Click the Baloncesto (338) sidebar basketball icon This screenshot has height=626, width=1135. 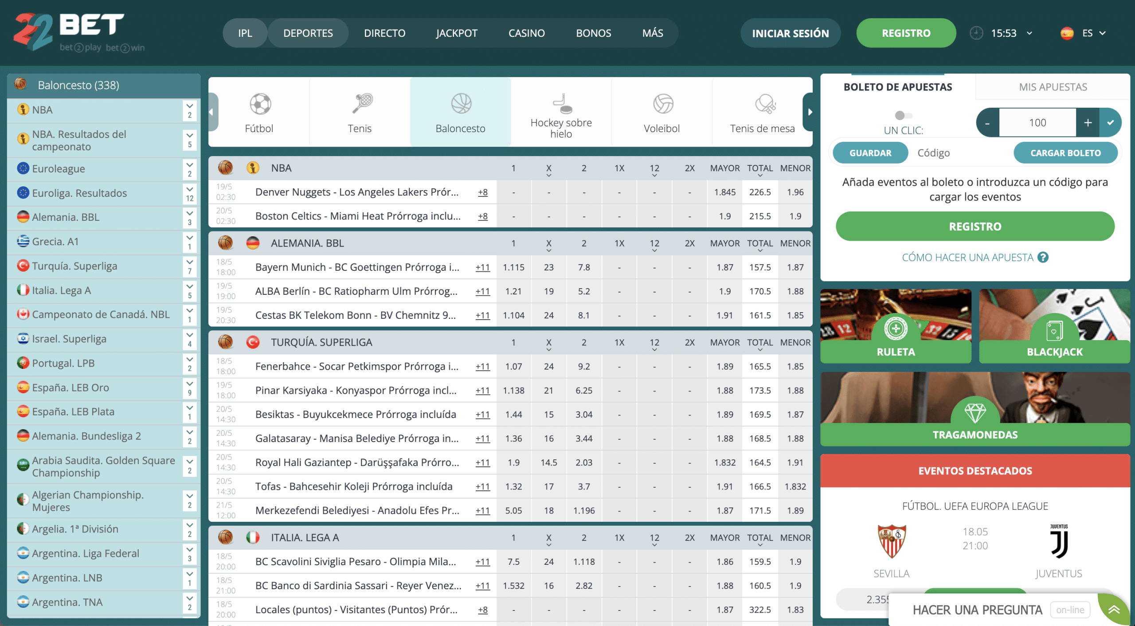coord(20,84)
